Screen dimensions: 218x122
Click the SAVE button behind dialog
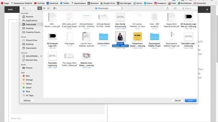click(10, 9)
